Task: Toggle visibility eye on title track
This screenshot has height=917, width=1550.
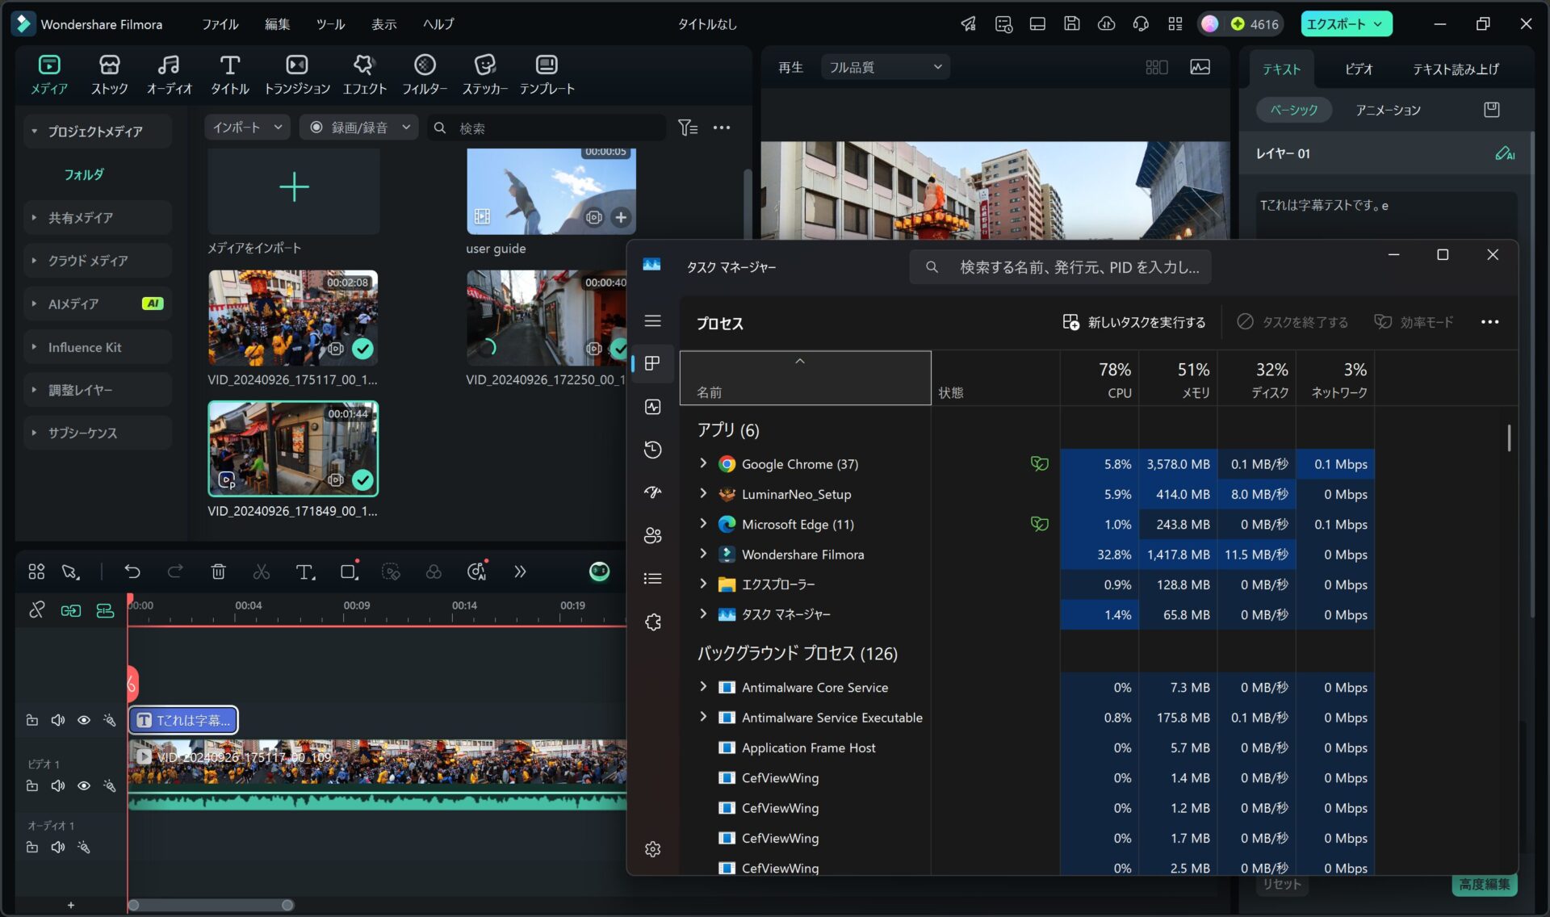Action: pos(84,720)
